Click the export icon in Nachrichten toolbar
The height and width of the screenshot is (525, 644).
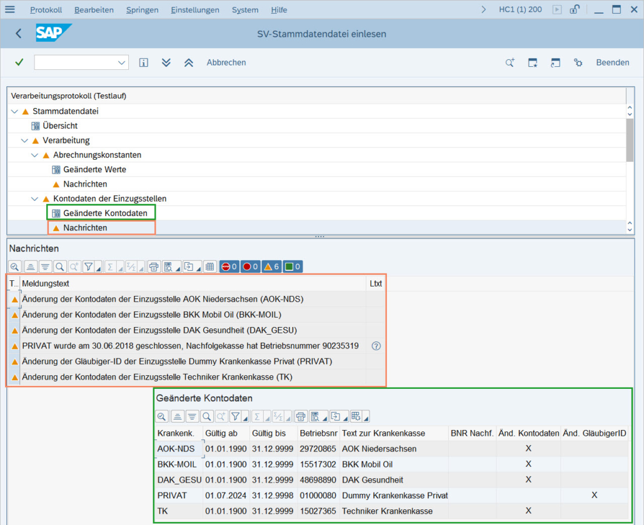189,267
